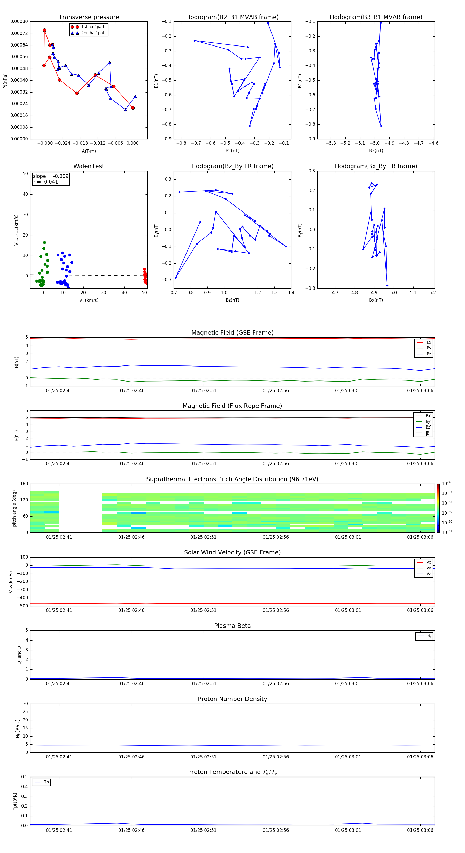The width and height of the screenshot is (465, 853).
Task: Click the 'Bx' legend entry in GSE plot
Action: 424,342
